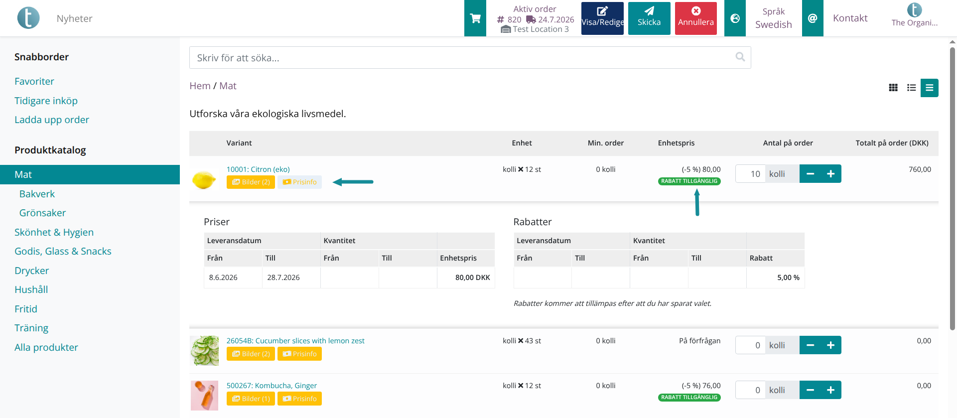Screen dimensions: 957x418
Task: Click the globe language icon
Action: (735, 18)
